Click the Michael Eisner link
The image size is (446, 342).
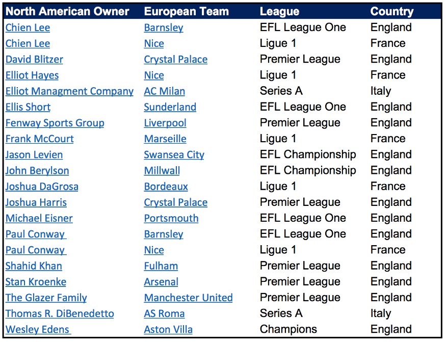pos(39,218)
